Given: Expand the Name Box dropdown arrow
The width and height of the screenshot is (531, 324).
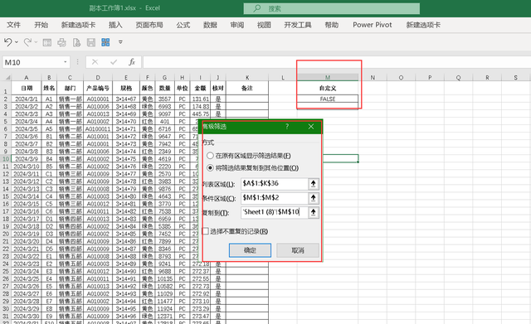Looking at the screenshot, I should click(x=65, y=62).
